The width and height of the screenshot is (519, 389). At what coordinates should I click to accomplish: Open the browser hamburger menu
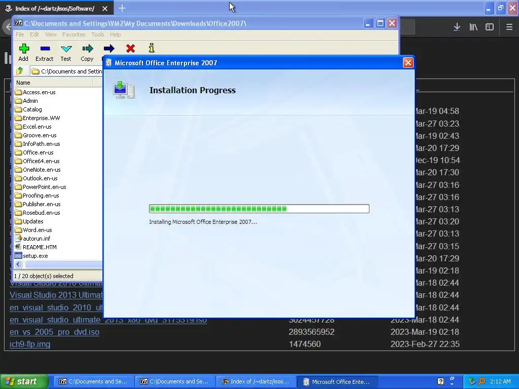(509, 27)
